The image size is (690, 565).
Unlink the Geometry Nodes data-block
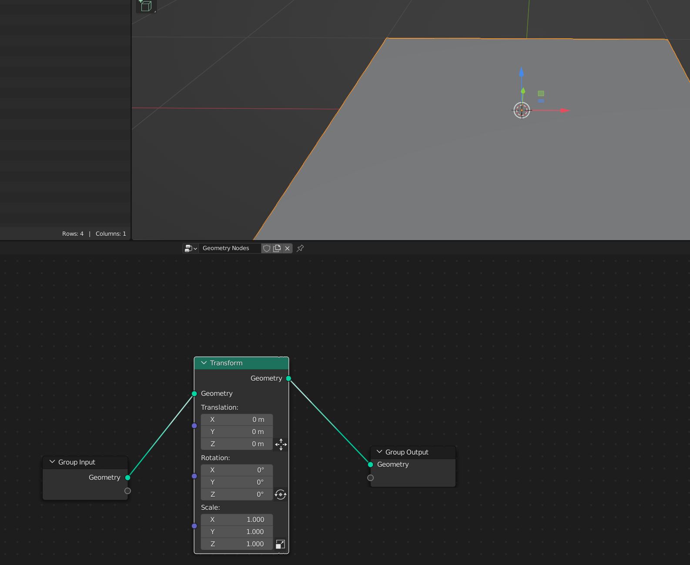pyautogui.click(x=288, y=248)
